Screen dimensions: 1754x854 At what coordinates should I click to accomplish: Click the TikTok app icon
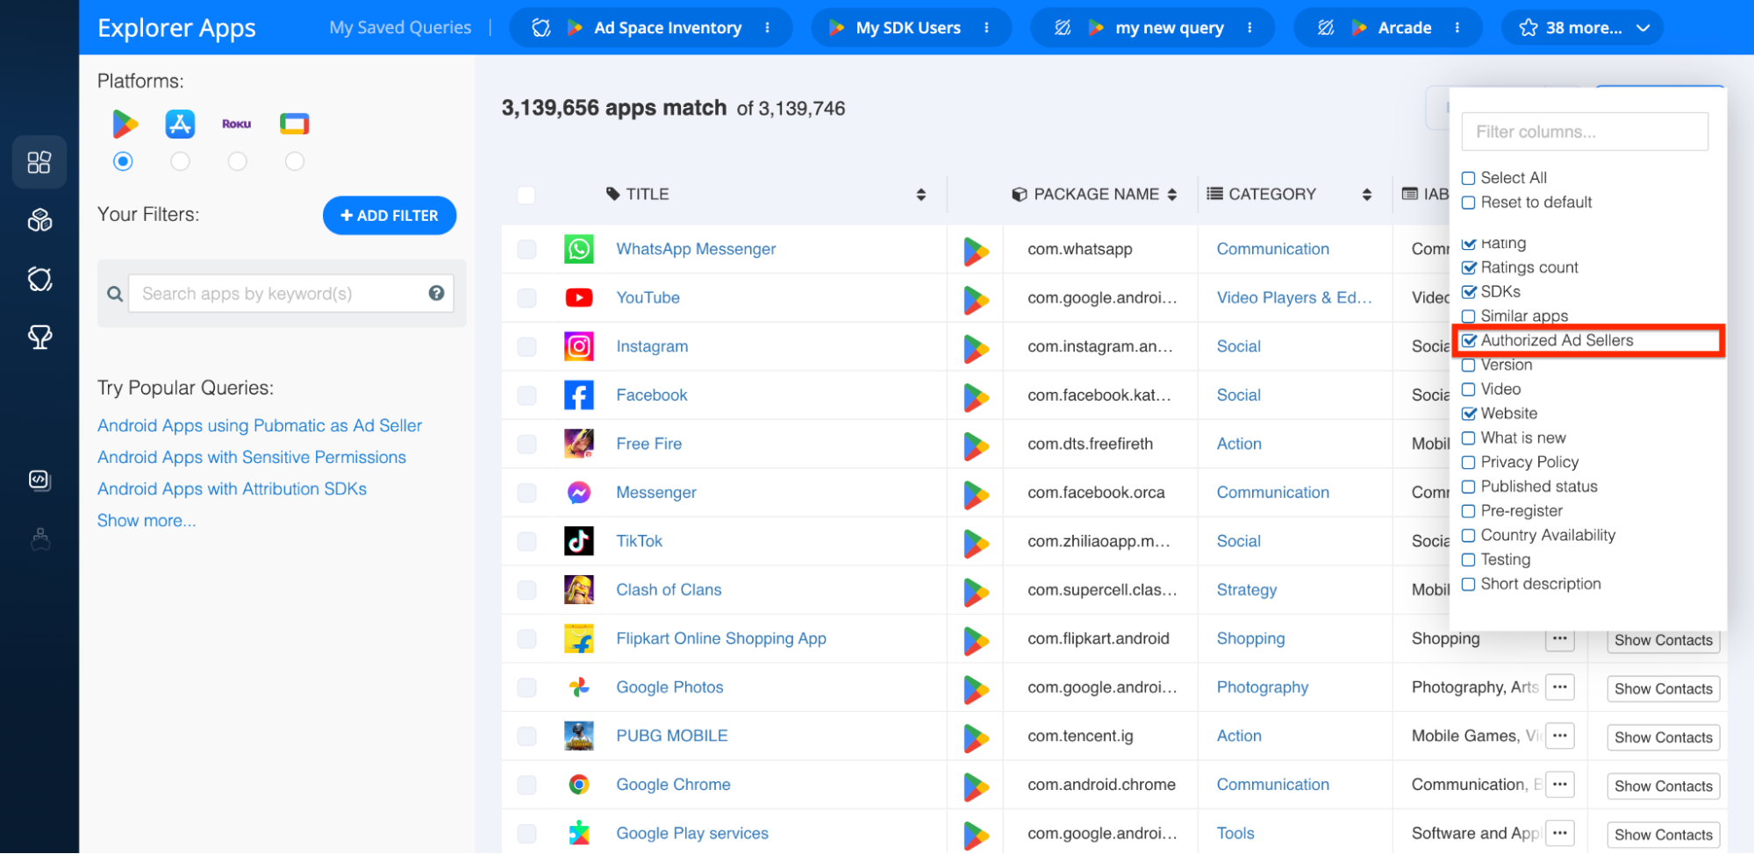click(579, 541)
